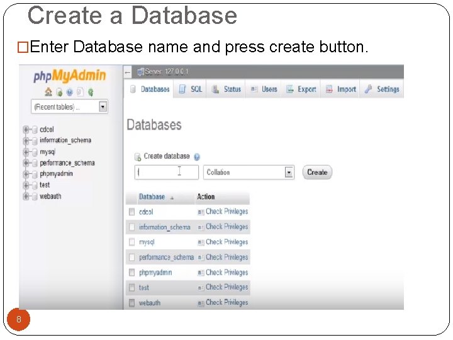Click the white page documentation icon in sidebar
This screenshot has height=340, width=453.
pos(80,92)
